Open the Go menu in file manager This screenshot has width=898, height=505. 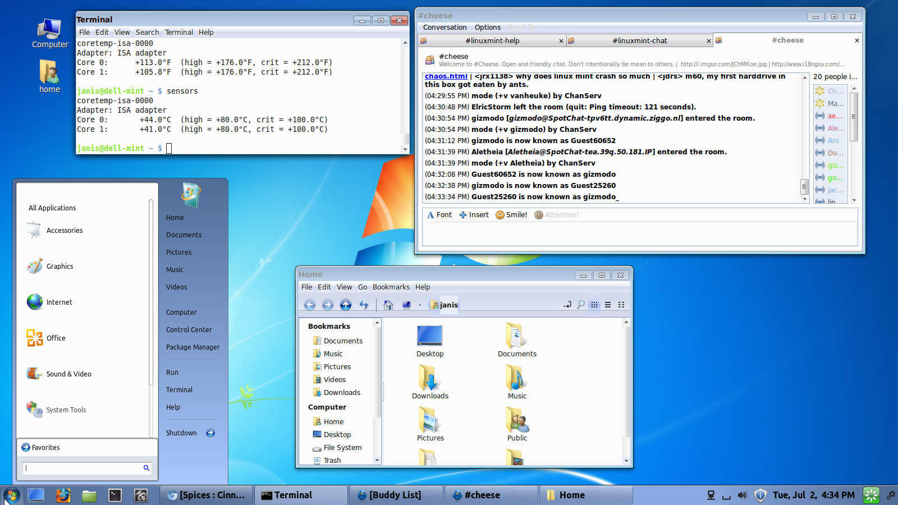363,287
